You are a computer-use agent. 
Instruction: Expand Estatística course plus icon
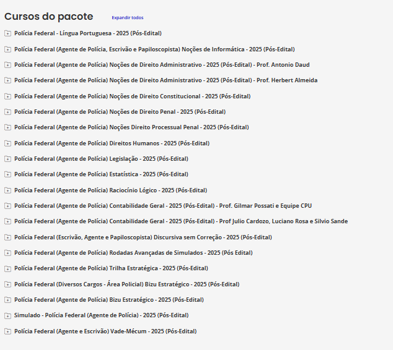click(x=8, y=174)
